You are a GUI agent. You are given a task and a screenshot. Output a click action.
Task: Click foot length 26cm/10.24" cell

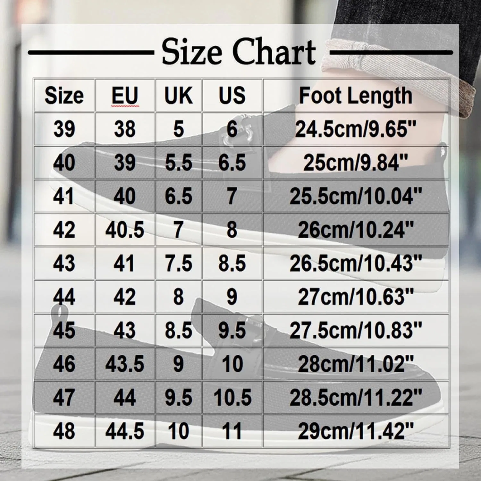coord(356,230)
